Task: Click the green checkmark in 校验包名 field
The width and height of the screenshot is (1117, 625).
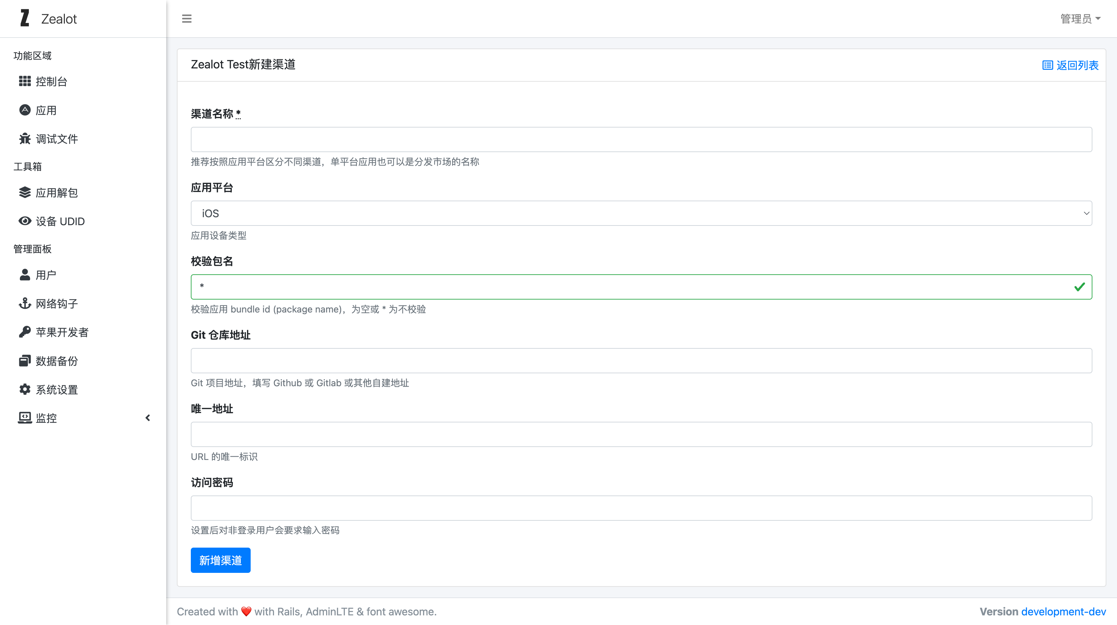Action: [x=1080, y=287]
